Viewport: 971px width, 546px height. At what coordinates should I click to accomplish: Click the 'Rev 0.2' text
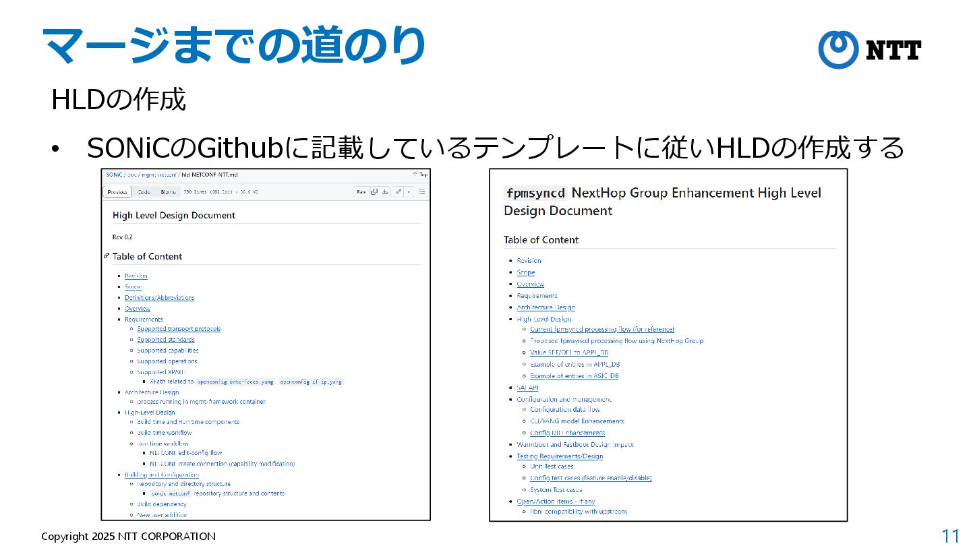click(123, 237)
